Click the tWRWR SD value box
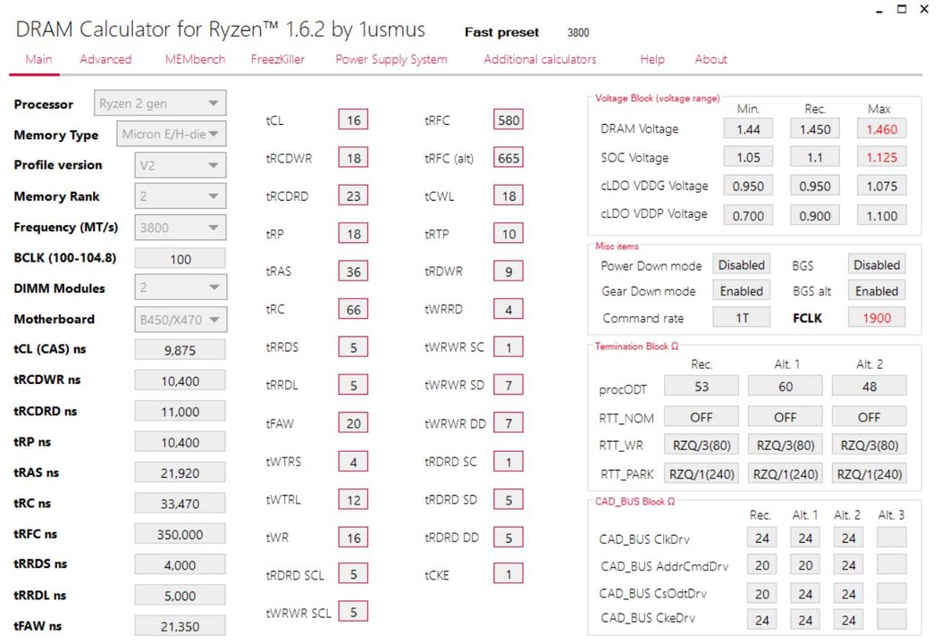 (x=508, y=385)
